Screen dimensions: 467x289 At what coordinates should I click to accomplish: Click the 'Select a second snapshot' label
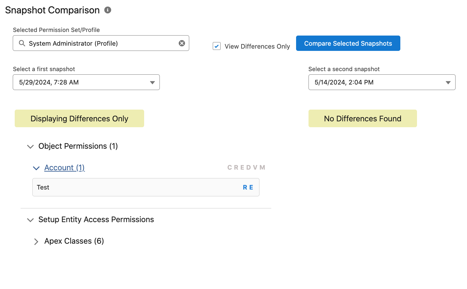[x=344, y=69]
